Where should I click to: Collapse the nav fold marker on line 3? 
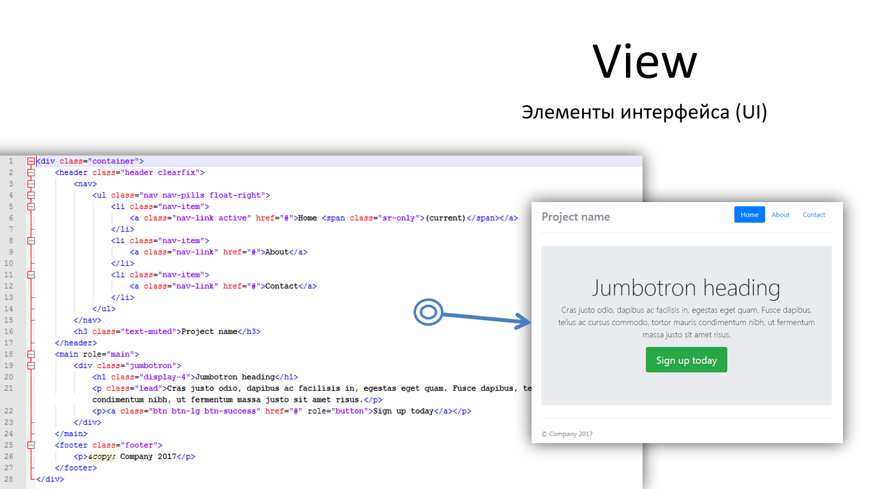point(31,184)
